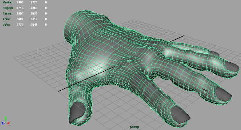Screen dimensions: 241x130
Task: Select the persp camera label
Action: (x=134, y=127)
